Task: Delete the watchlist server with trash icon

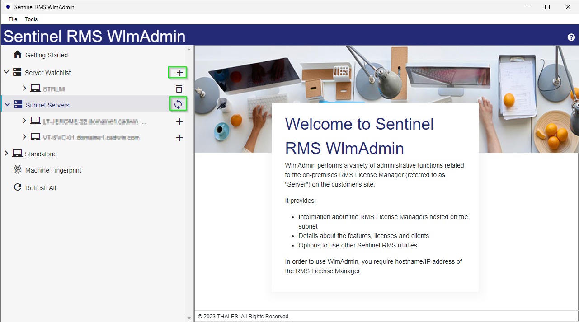Action: click(x=179, y=89)
